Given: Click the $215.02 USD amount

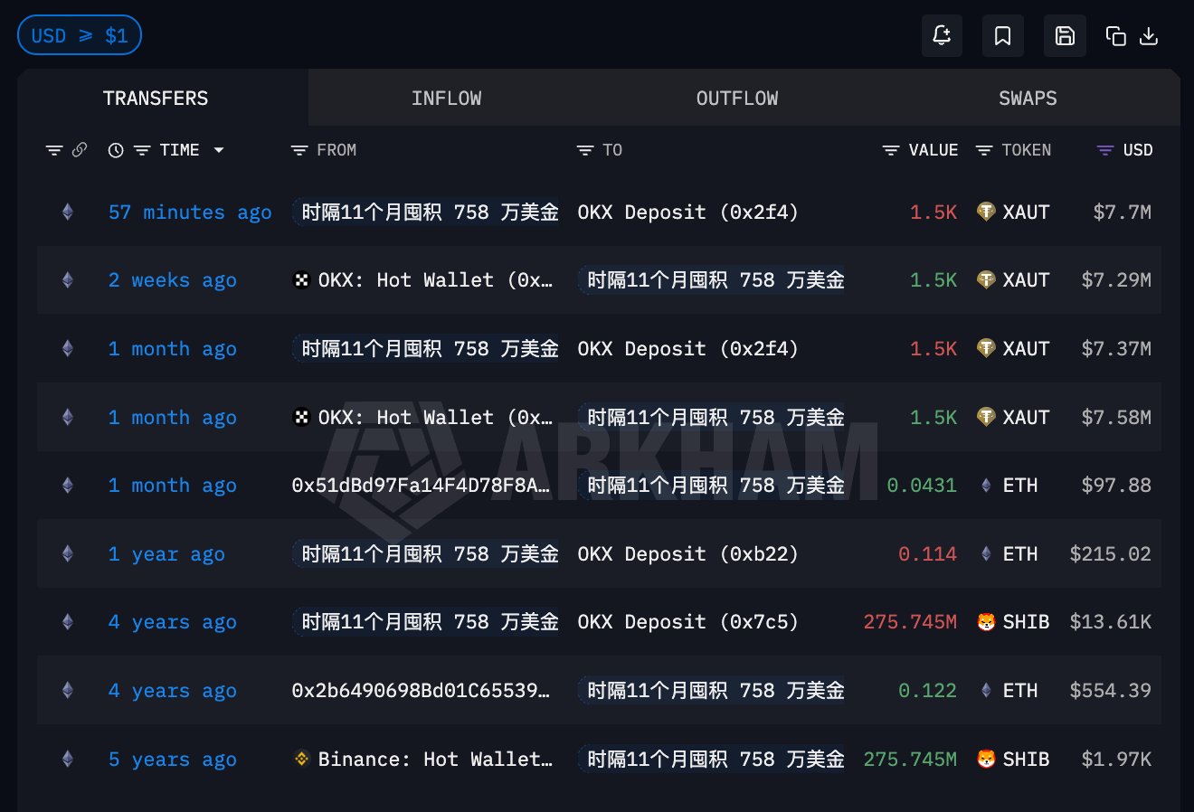Looking at the screenshot, I should (x=1111, y=554).
